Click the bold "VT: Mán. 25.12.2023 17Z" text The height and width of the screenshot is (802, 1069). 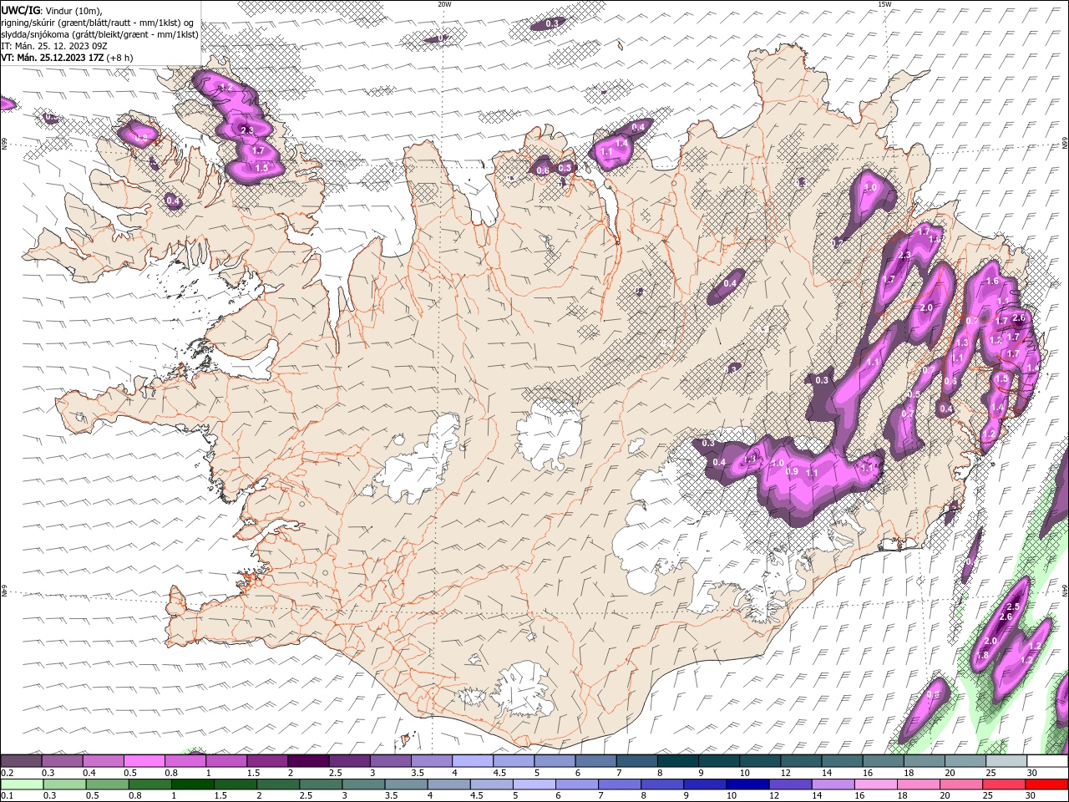(53, 58)
